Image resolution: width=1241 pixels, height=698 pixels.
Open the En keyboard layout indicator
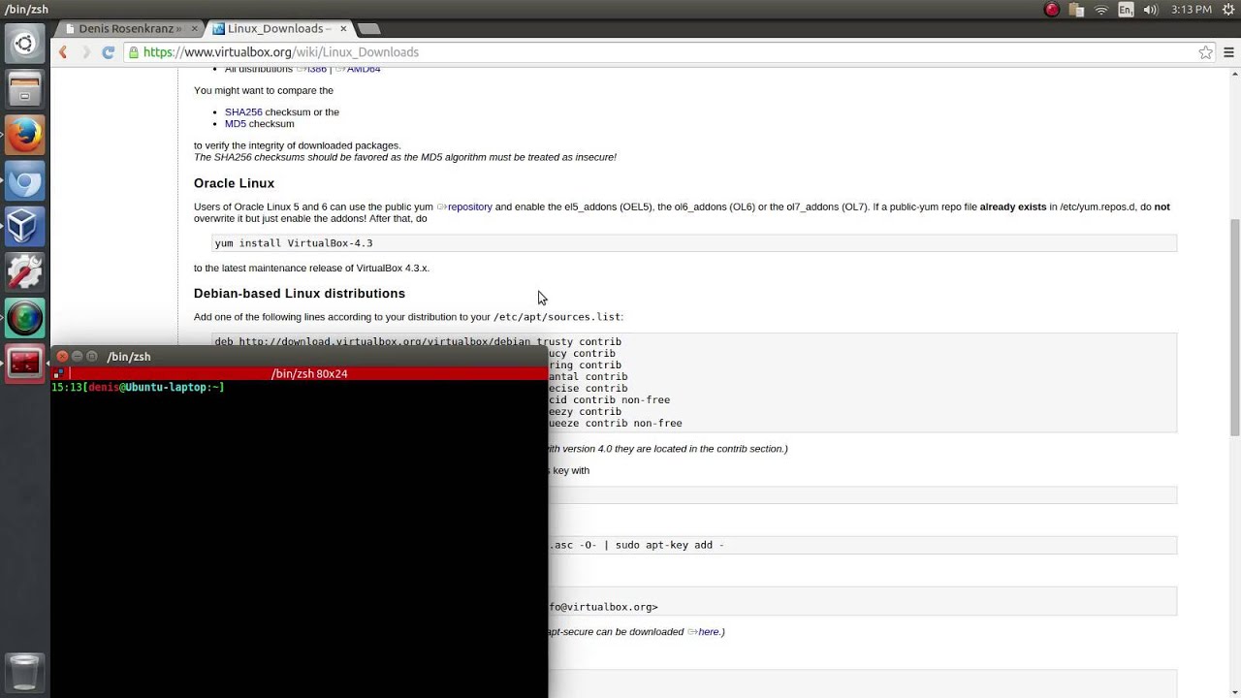pyautogui.click(x=1126, y=10)
